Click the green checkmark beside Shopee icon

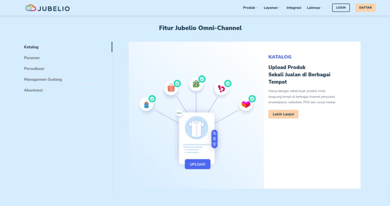point(177,83)
